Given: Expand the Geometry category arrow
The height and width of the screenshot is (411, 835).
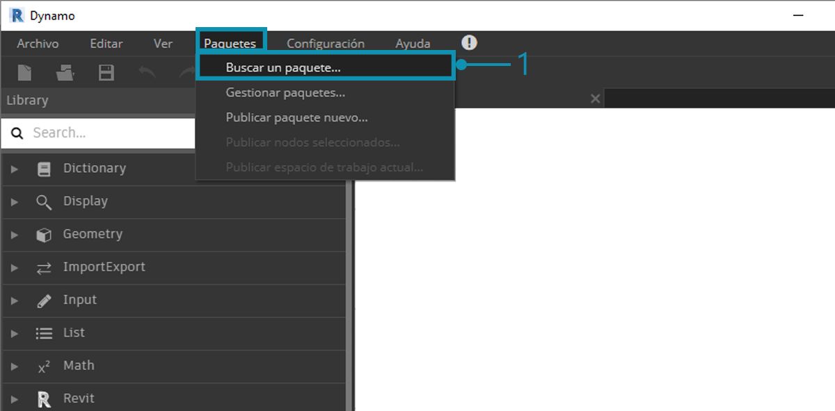Looking at the screenshot, I should 15,235.
